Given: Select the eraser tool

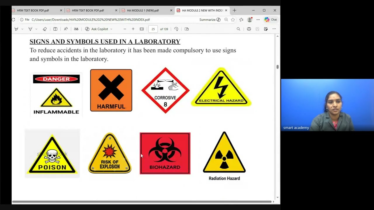Looking at the screenshot, I should coord(45,29).
